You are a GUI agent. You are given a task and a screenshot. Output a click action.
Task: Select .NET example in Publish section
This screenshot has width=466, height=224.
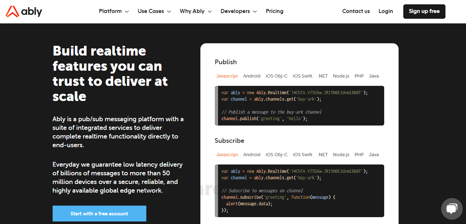pyautogui.click(x=323, y=76)
